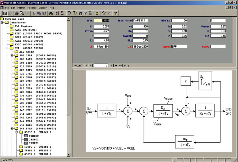Open Help using the question mark icon
Screen dimensions: 238x162
click(116, 13)
